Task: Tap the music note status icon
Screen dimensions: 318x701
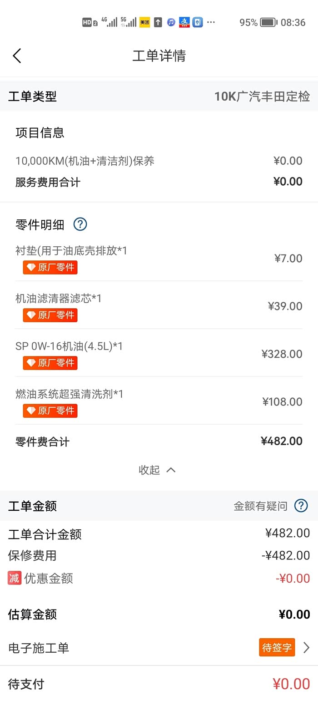Action: [x=171, y=22]
